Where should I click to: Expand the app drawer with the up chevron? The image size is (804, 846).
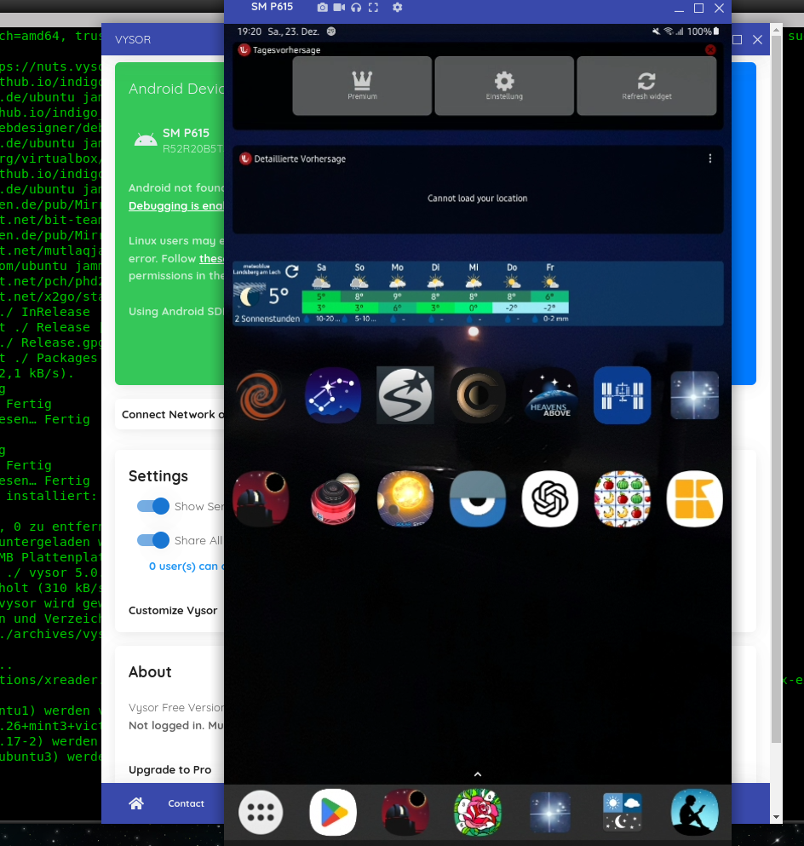click(477, 774)
